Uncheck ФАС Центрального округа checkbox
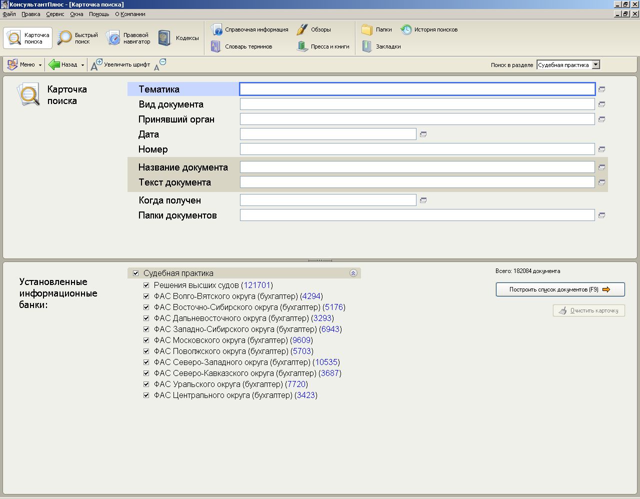This screenshot has width=640, height=499. pos(146,395)
